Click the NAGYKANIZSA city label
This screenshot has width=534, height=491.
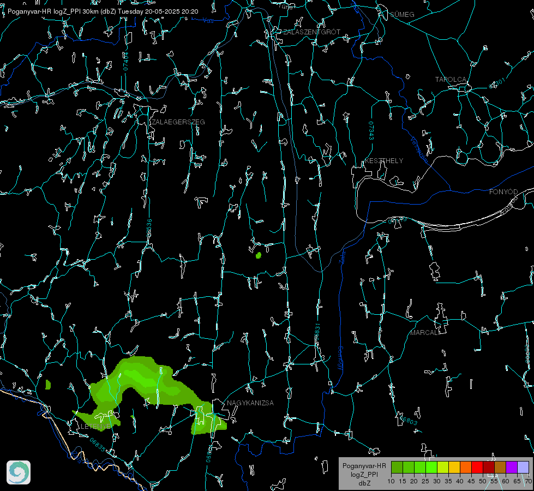250,403
